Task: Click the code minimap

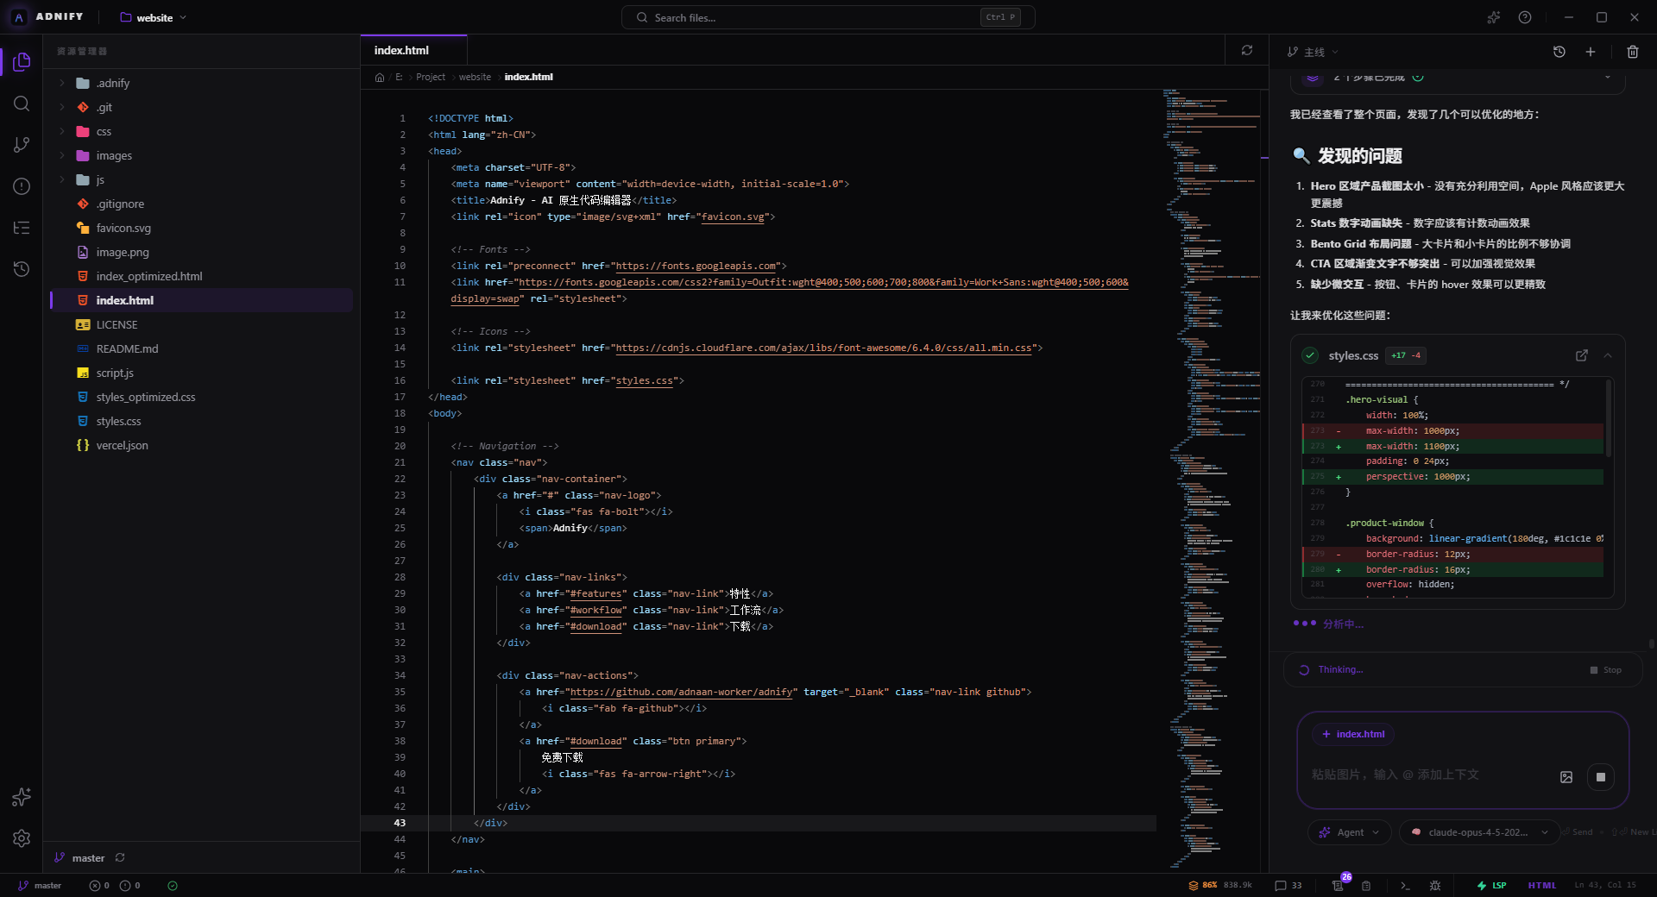Action: [1212, 479]
